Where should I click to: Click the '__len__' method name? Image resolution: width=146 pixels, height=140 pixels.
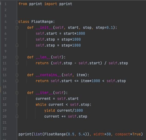pos(43,57)
